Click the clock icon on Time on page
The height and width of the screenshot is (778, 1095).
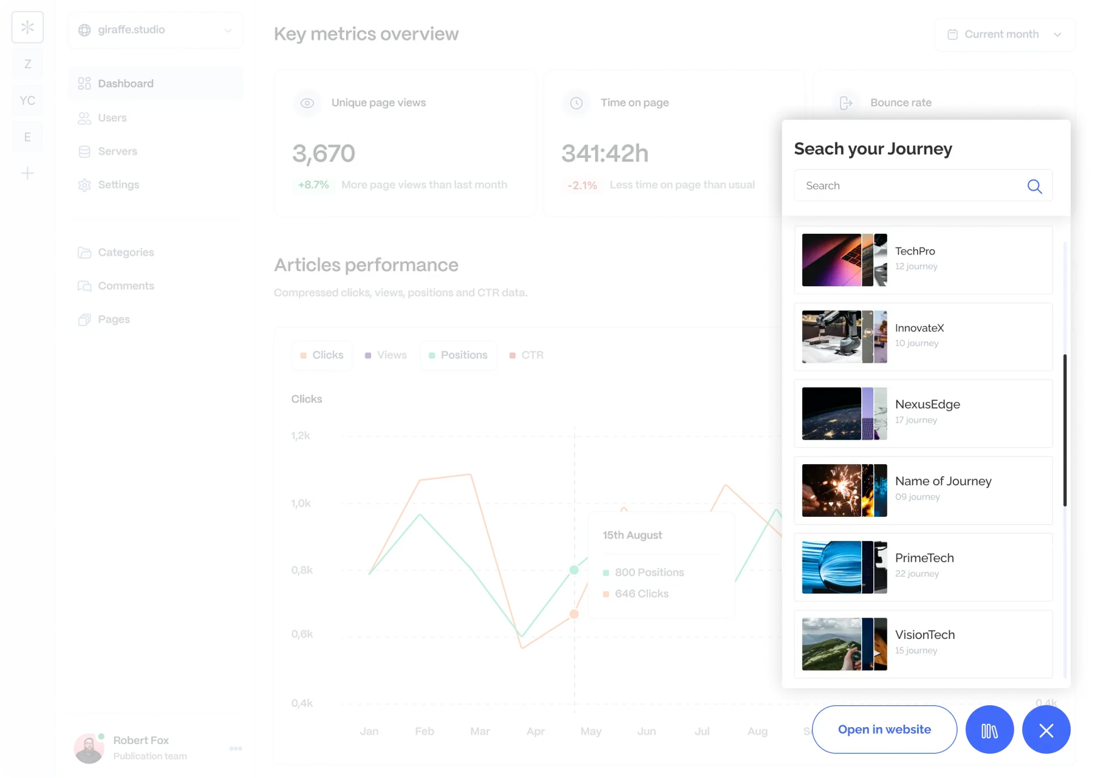click(576, 103)
